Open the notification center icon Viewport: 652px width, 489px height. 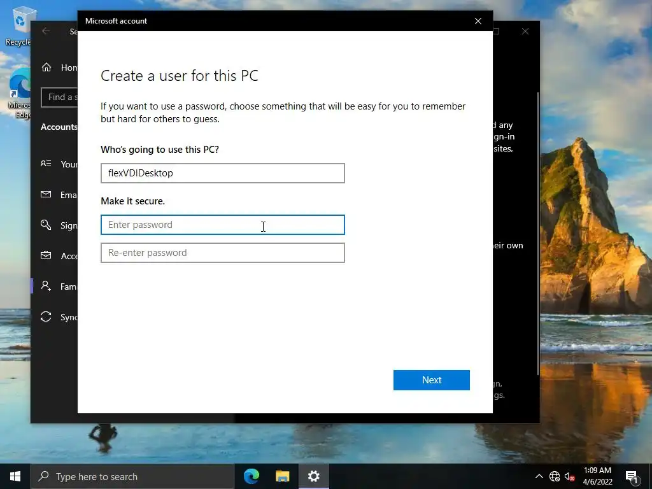[632, 476]
